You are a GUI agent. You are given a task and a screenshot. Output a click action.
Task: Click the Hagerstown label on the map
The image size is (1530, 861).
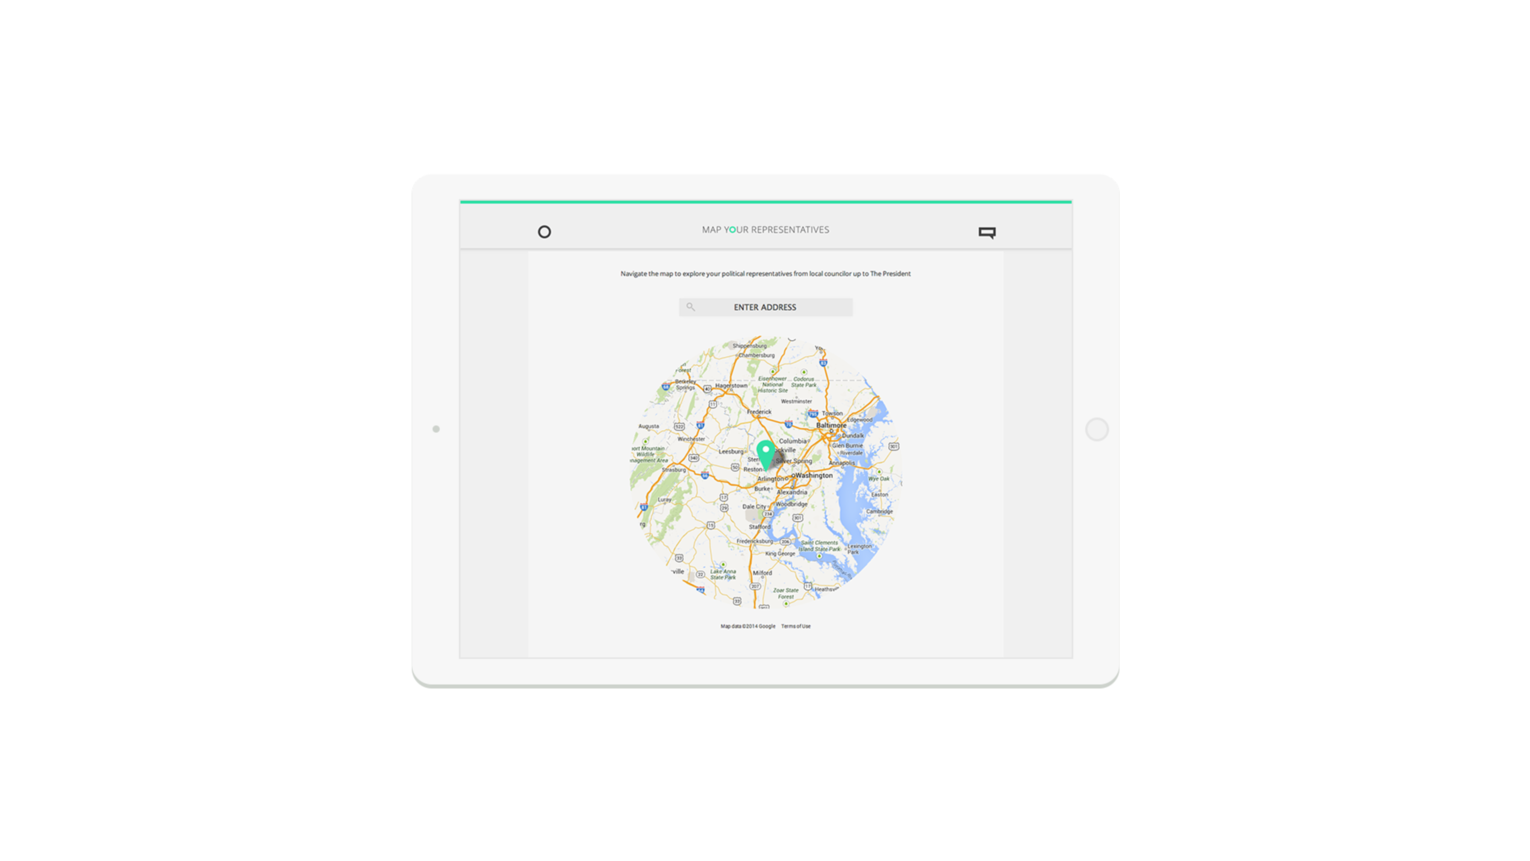point(731,386)
